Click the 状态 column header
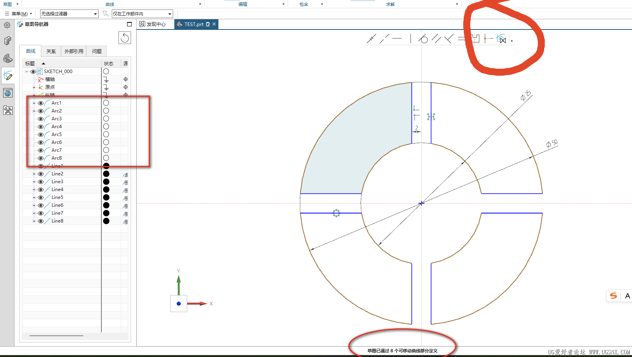The height and width of the screenshot is (357, 632). [111, 63]
